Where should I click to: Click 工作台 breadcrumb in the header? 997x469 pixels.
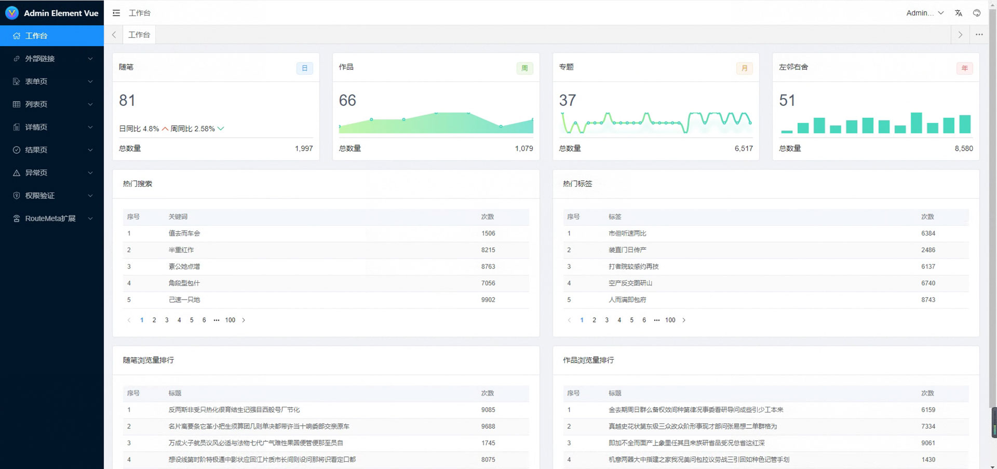pyautogui.click(x=140, y=13)
